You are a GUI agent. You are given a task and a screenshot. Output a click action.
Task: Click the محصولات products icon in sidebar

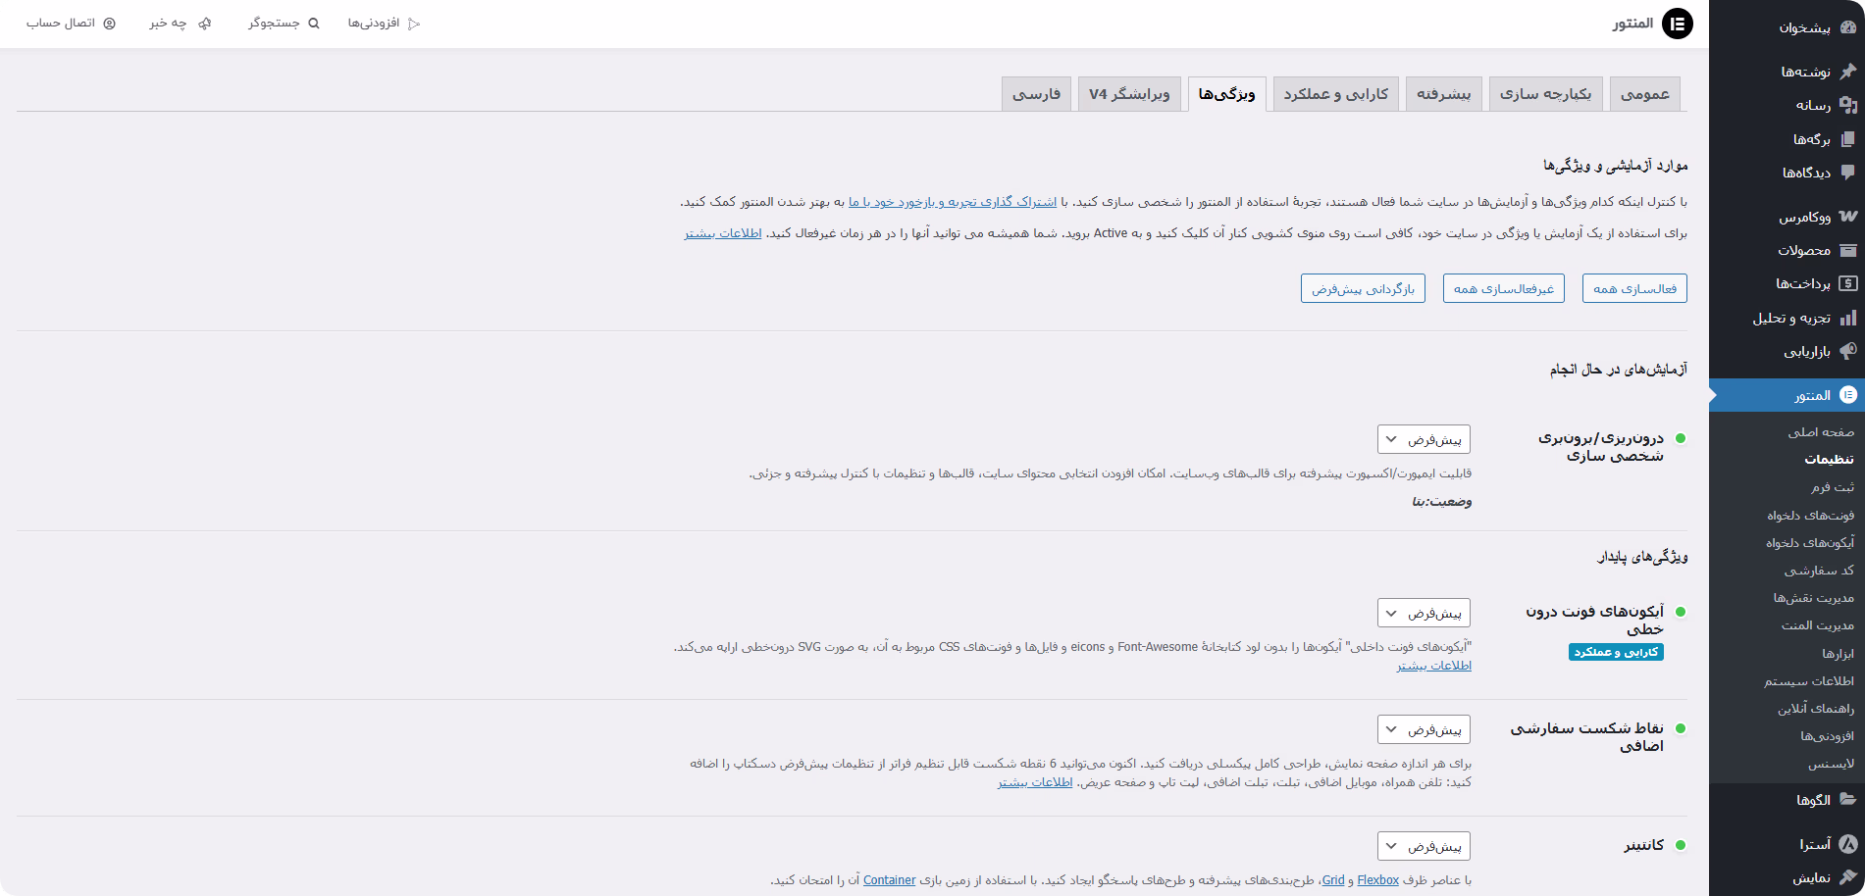[1848, 250]
